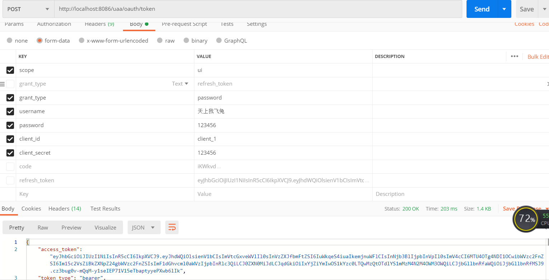Click the empty Value input field
The width and height of the screenshot is (549, 280).
[283, 194]
